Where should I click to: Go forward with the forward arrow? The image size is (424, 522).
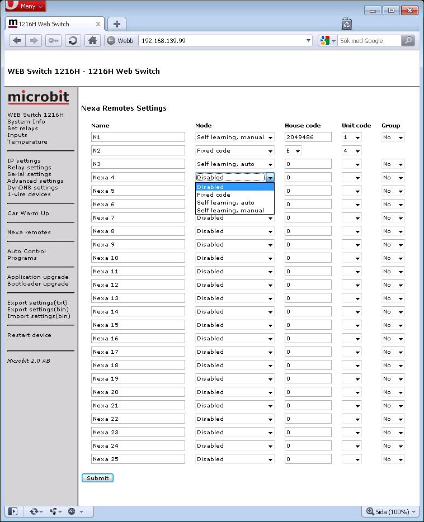click(34, 41)
